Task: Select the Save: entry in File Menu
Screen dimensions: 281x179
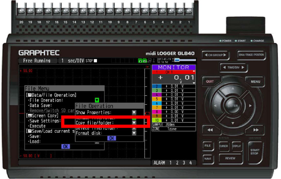Action: (x=35, y=136)
